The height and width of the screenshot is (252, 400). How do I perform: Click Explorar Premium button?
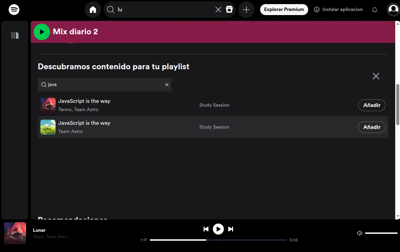tap(284, 10)
